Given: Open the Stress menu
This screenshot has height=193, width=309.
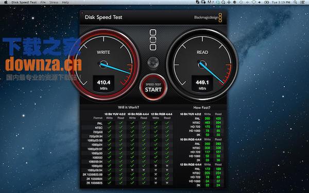Looking at the screenshot, I should [x=54, y=3].
